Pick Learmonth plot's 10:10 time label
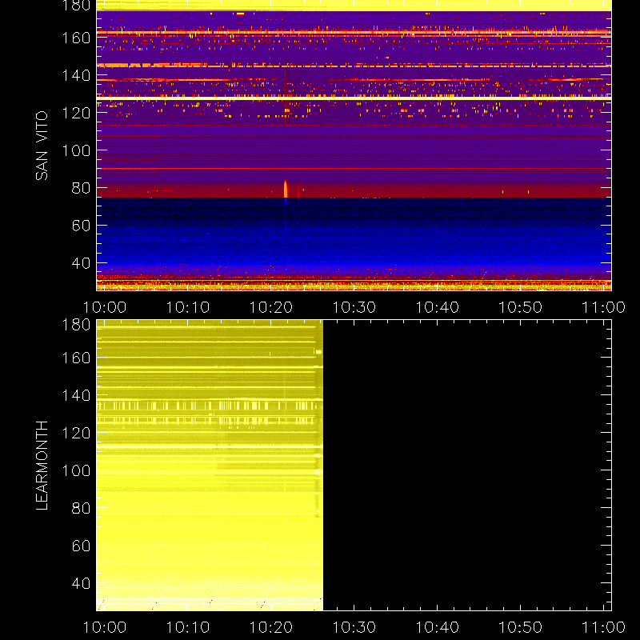 point(188,627)
